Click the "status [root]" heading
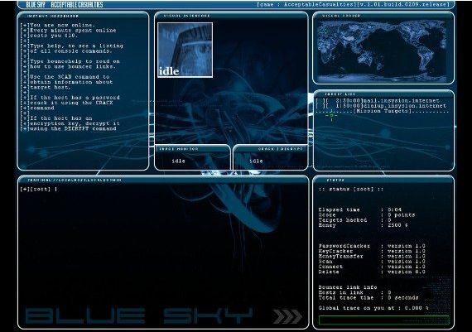 point(351,189)
